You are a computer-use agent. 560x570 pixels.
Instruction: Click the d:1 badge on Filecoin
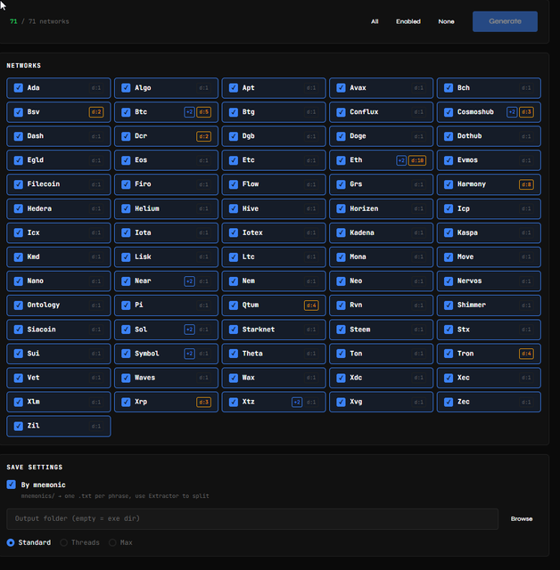click(96, 184)
